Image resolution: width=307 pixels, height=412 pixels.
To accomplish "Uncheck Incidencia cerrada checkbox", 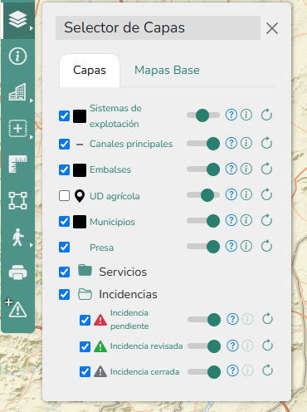I will tap(85, 372).
